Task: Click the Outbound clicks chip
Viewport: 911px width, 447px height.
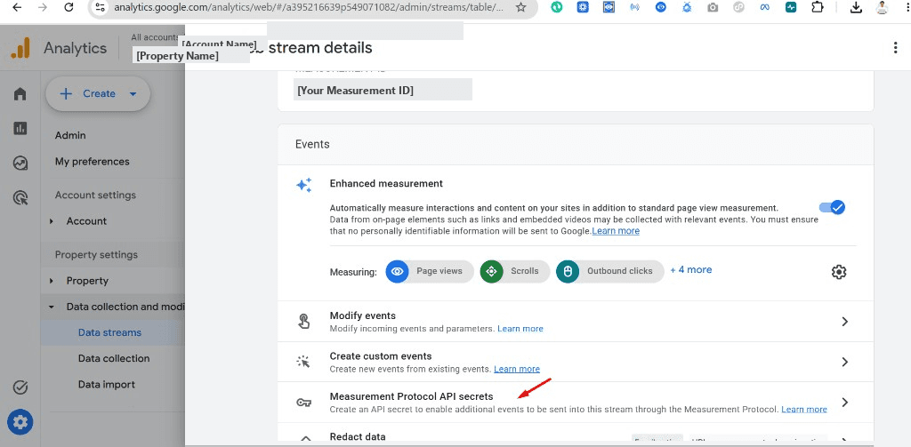Action: (x=610, y=271)
